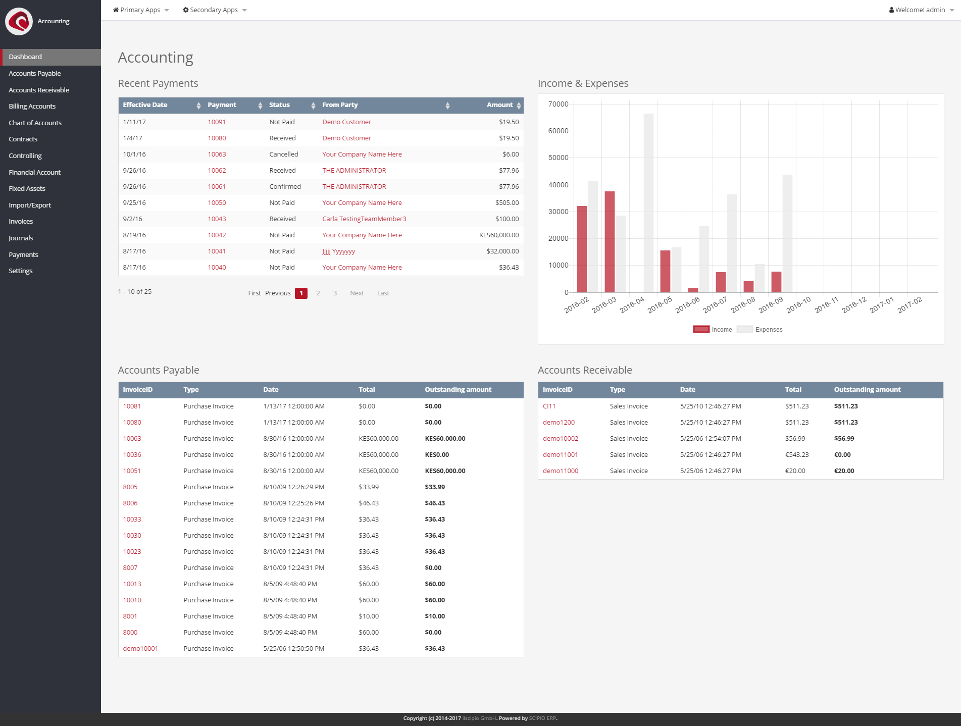The image size is (961, 726).
Task: Go to Next page of Recent Payments
Action: pos(357,293)
